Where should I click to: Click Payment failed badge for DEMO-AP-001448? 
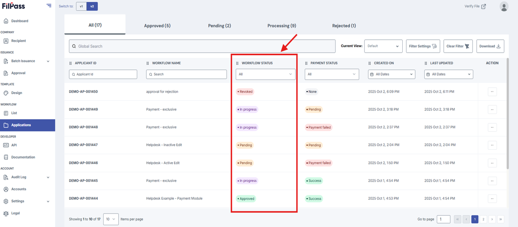pos(319,127)
